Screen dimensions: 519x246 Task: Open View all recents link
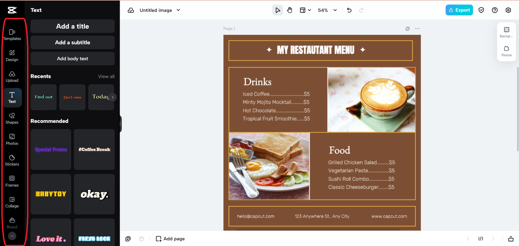[x=106, y=76]
